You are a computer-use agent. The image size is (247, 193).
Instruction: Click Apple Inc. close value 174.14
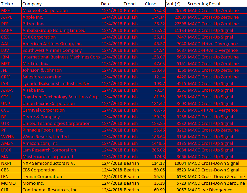point(155,17)
